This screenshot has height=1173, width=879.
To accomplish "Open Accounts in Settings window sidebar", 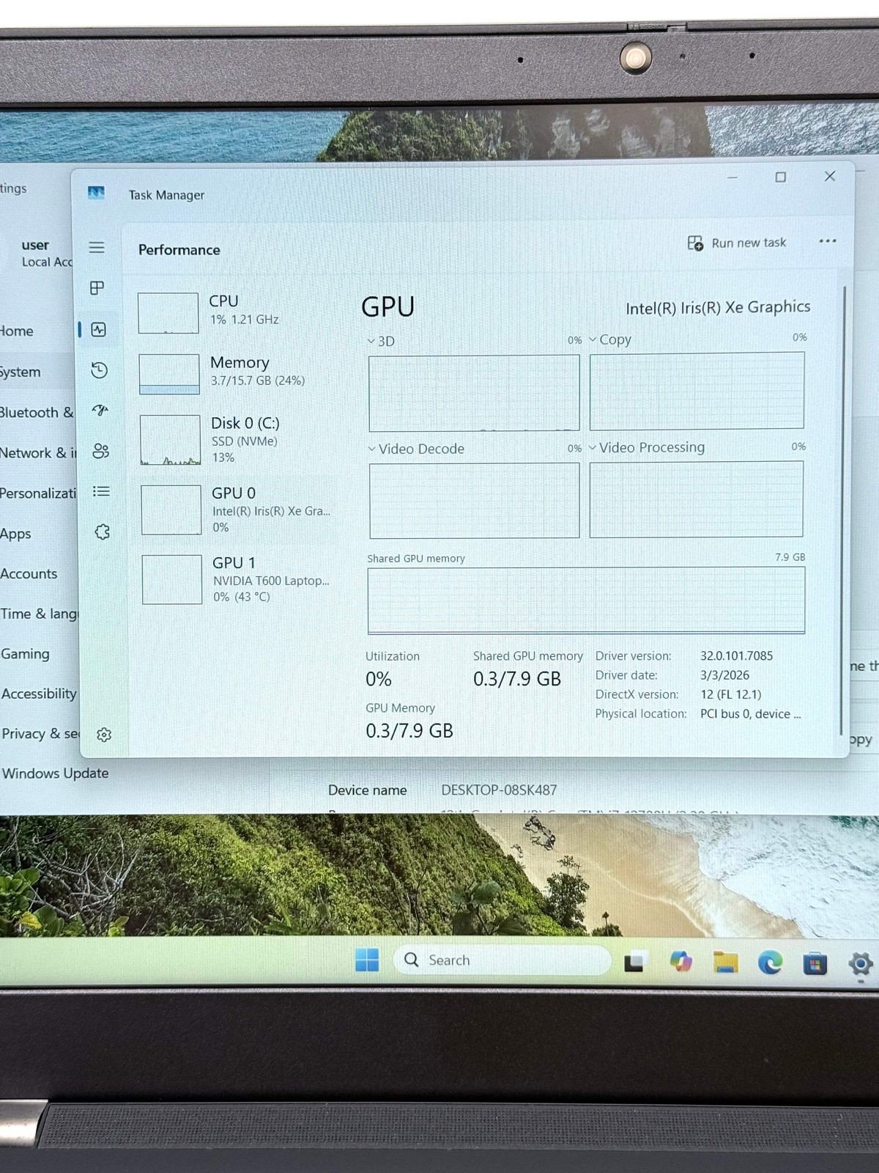I will pyautogui.click(x=29, y=574).
